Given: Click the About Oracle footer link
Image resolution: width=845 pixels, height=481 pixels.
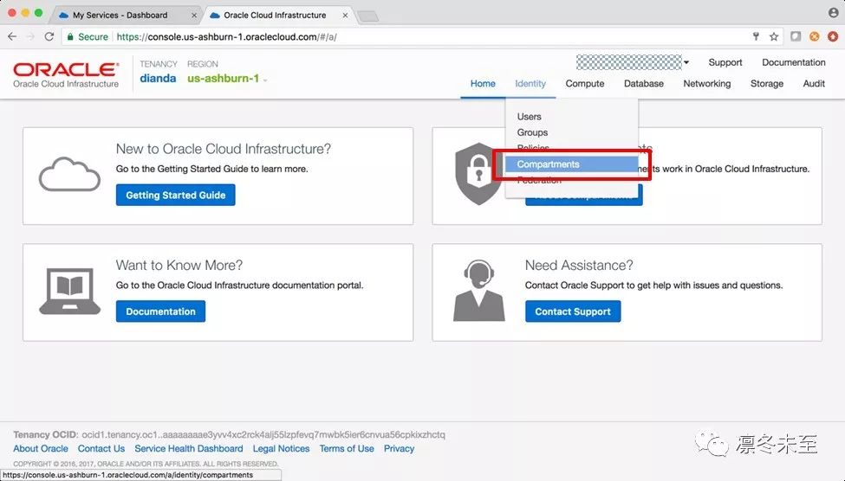Looking at the screenshot, I should [41, 449].
